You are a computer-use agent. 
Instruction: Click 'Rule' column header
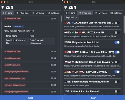coord(32,36)
